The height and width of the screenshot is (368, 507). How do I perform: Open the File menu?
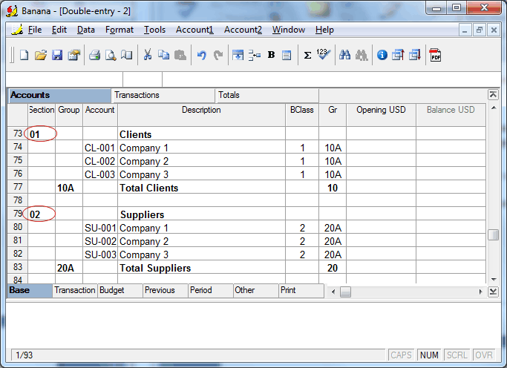click(x=35, y=30)
